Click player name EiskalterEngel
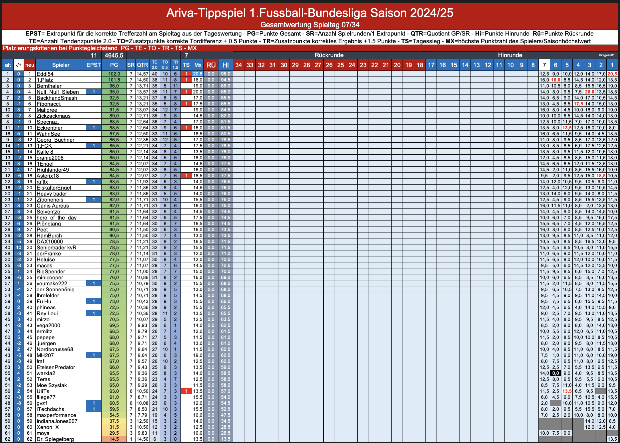This screenshot has height=443, width=620. (x=54, y=188)
